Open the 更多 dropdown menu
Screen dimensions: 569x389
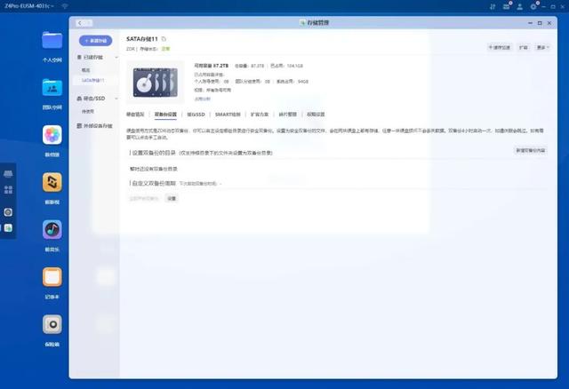[x=543, y=47]
